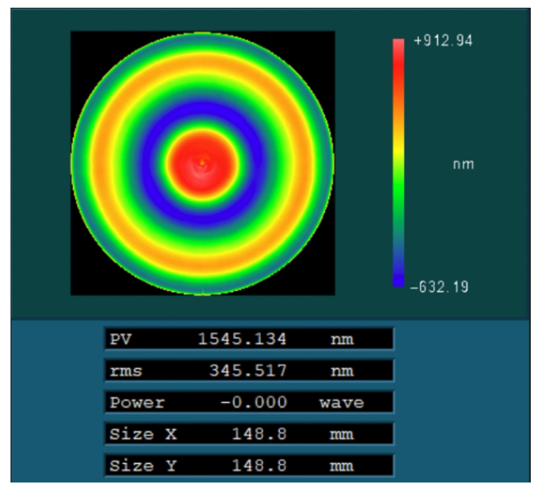Screen dimensions: 541x493
Task: Select the rms value 345.517
Action: [x=248, y=371]
